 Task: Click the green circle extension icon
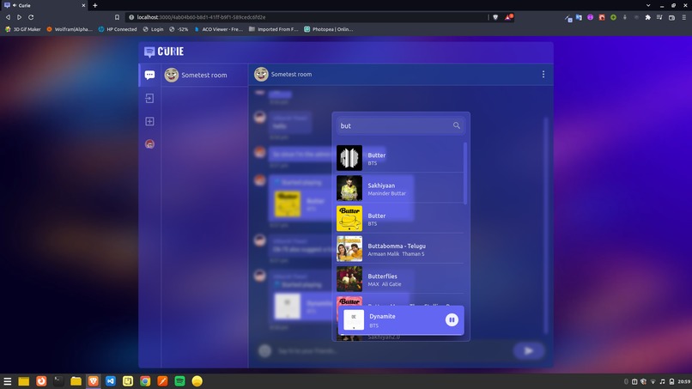tap(614, 17)
